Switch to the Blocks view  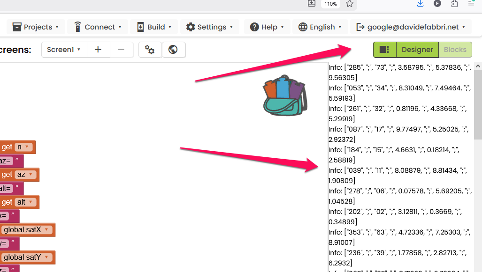tap(455, 50)
